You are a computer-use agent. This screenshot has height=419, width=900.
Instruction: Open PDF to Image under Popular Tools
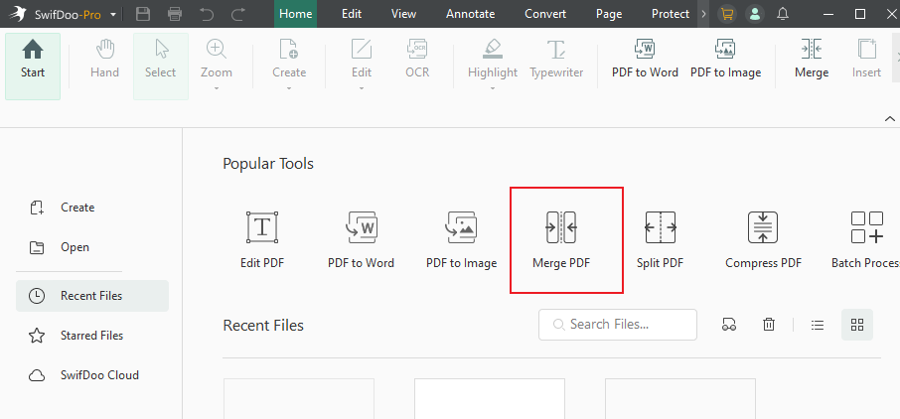point(462,240)
